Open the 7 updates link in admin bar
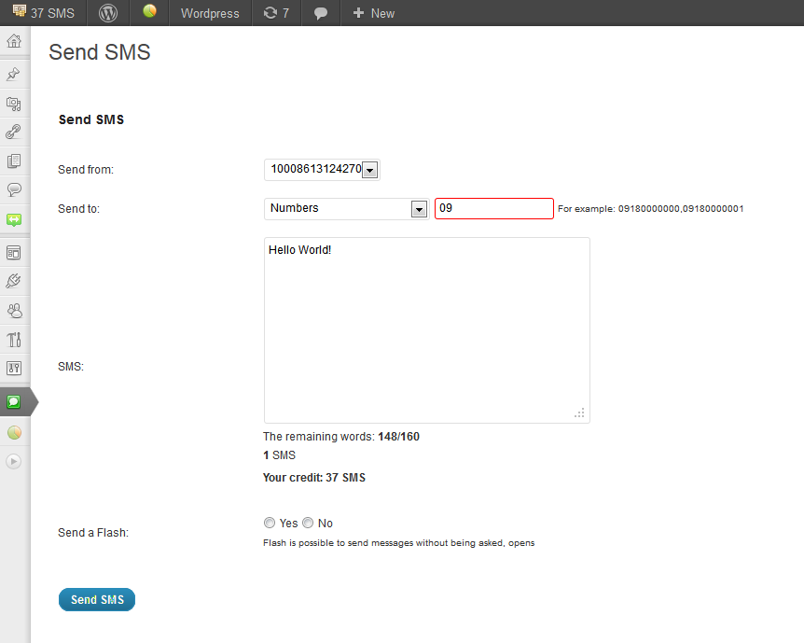This screenshot has width=804, height=643. click(x=276, y=13)
